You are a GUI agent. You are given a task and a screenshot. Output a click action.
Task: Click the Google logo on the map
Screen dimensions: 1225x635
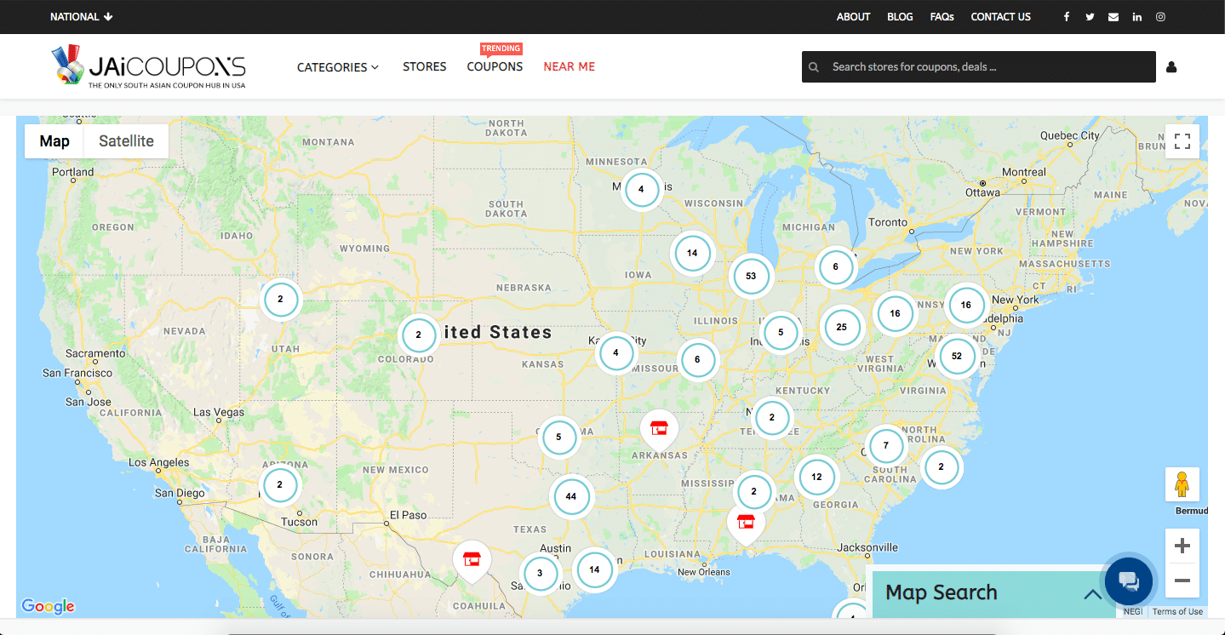click(x=48, y=606)
